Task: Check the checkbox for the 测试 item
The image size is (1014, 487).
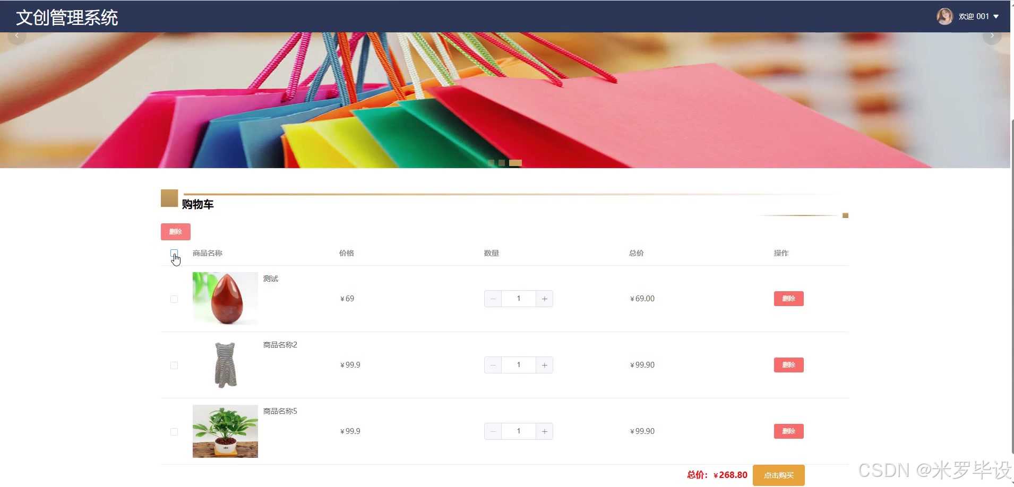Action: click(x=174, y=299)
